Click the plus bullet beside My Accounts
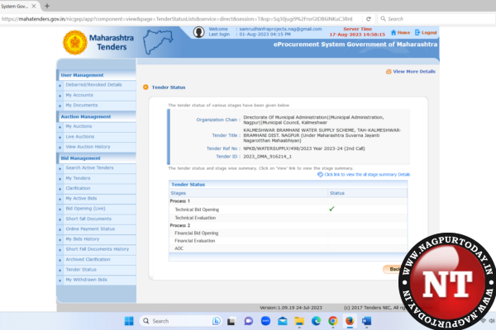 point(60,96)
